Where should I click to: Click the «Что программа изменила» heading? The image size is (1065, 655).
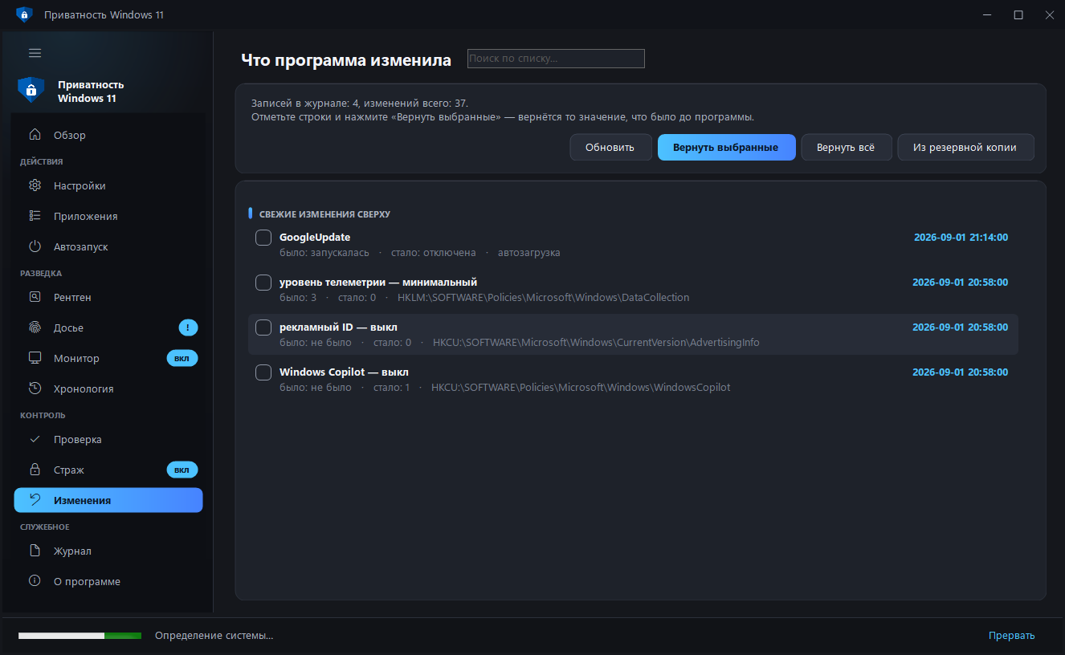(346, 60)
